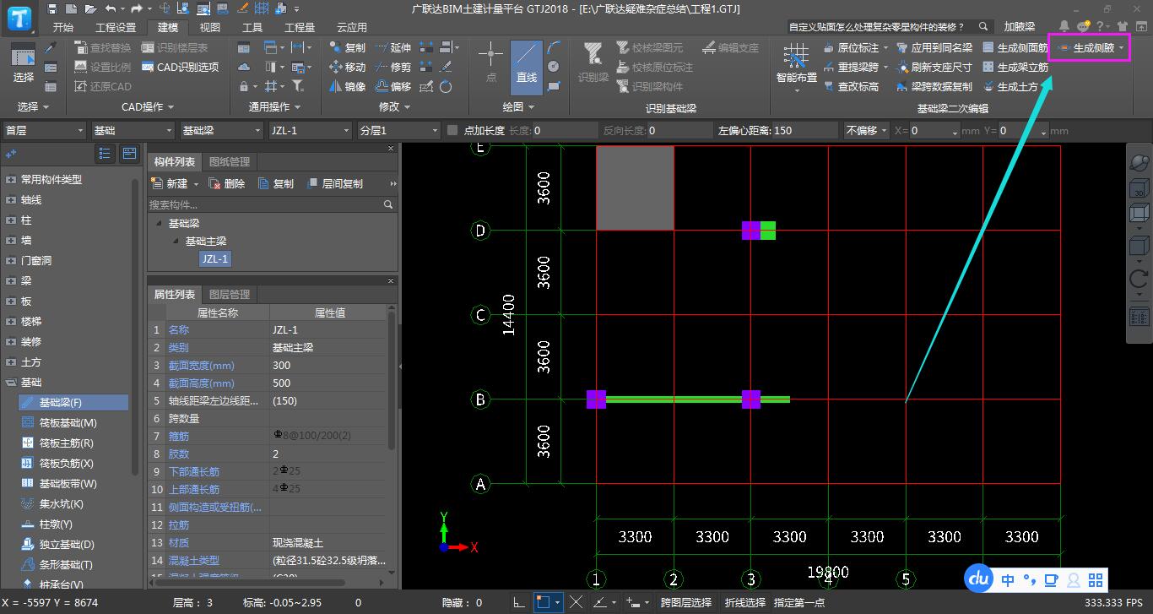Expand the 新建 dropdown arrow

(x=197, y=184)
